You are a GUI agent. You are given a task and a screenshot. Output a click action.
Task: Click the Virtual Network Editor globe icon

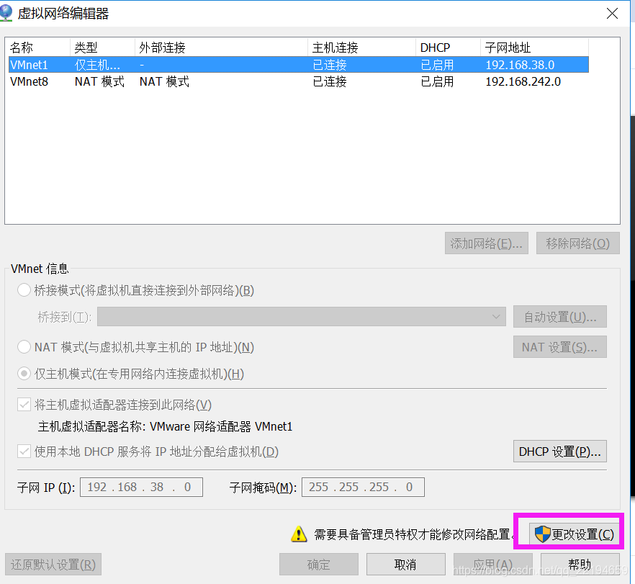tap(6, 12)
